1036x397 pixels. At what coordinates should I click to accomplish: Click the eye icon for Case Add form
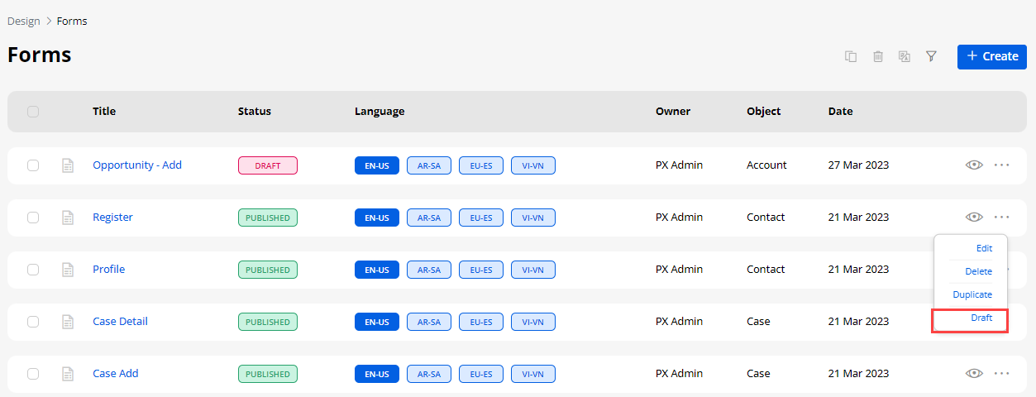[974, 373]
